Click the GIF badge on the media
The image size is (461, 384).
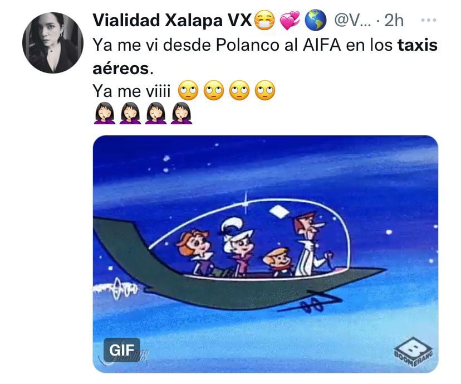[x=122, y=350]
